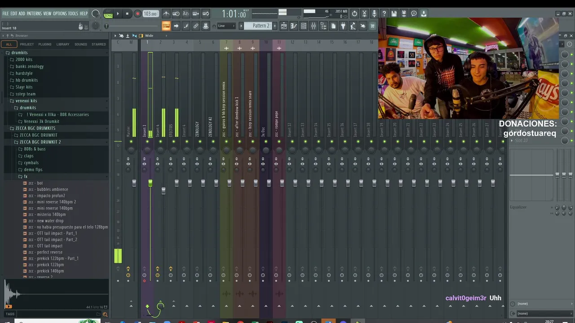Image resolution: width=575 pixels, height=323 pixels.
Task: Open the Piano roll icon
Action: 294,26
